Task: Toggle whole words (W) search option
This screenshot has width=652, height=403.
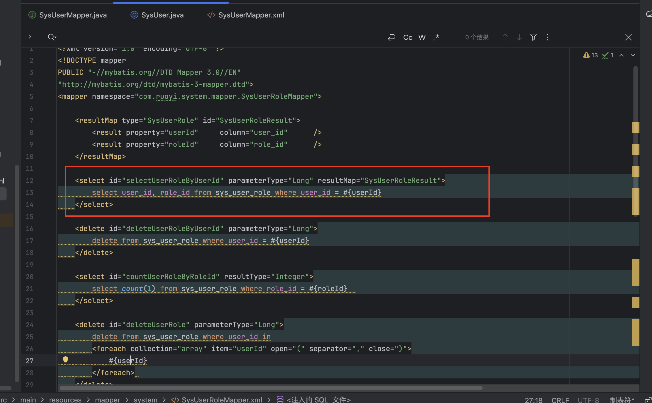Action: pyautogui.click(x=422, y=37)
